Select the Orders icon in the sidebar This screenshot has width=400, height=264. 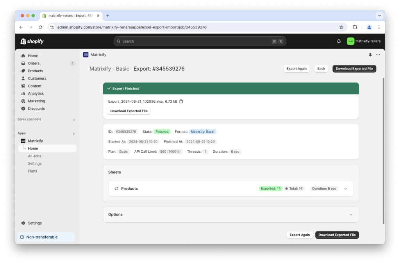click(x=23, y=63)
